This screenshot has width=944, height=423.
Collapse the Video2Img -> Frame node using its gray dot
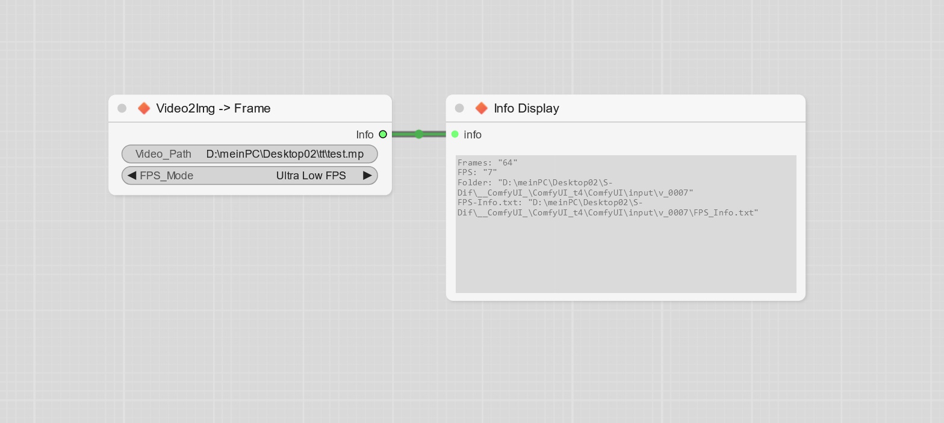click(x=122, y=108)
